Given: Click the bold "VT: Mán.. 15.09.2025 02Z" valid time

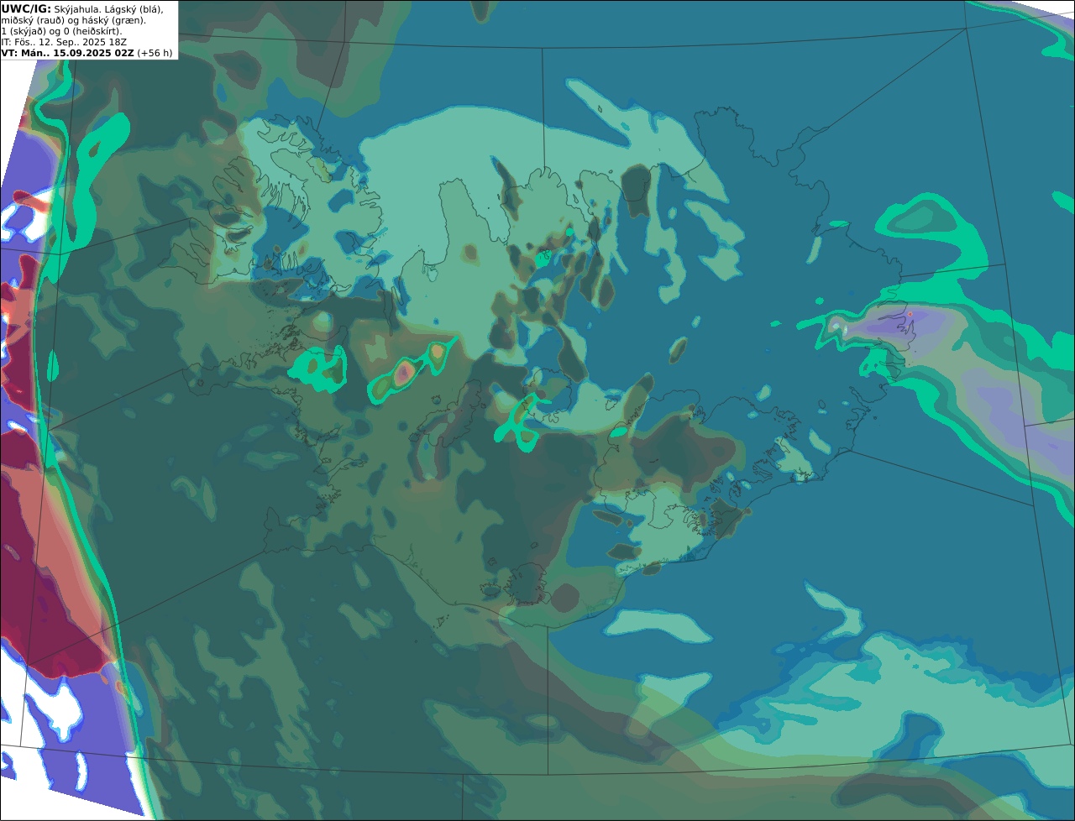Looking at the screenshot, I should tap(68, 53).
